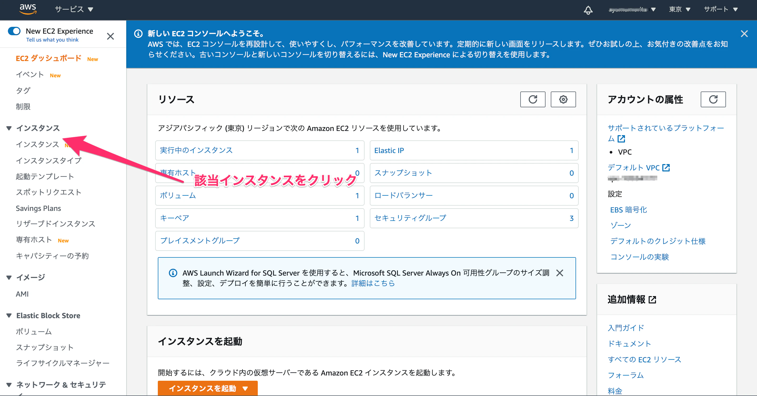This screenshot has width=757, height=396.
Task: Click the external link icon beside 追加情報
Action: tap(652, 300)
